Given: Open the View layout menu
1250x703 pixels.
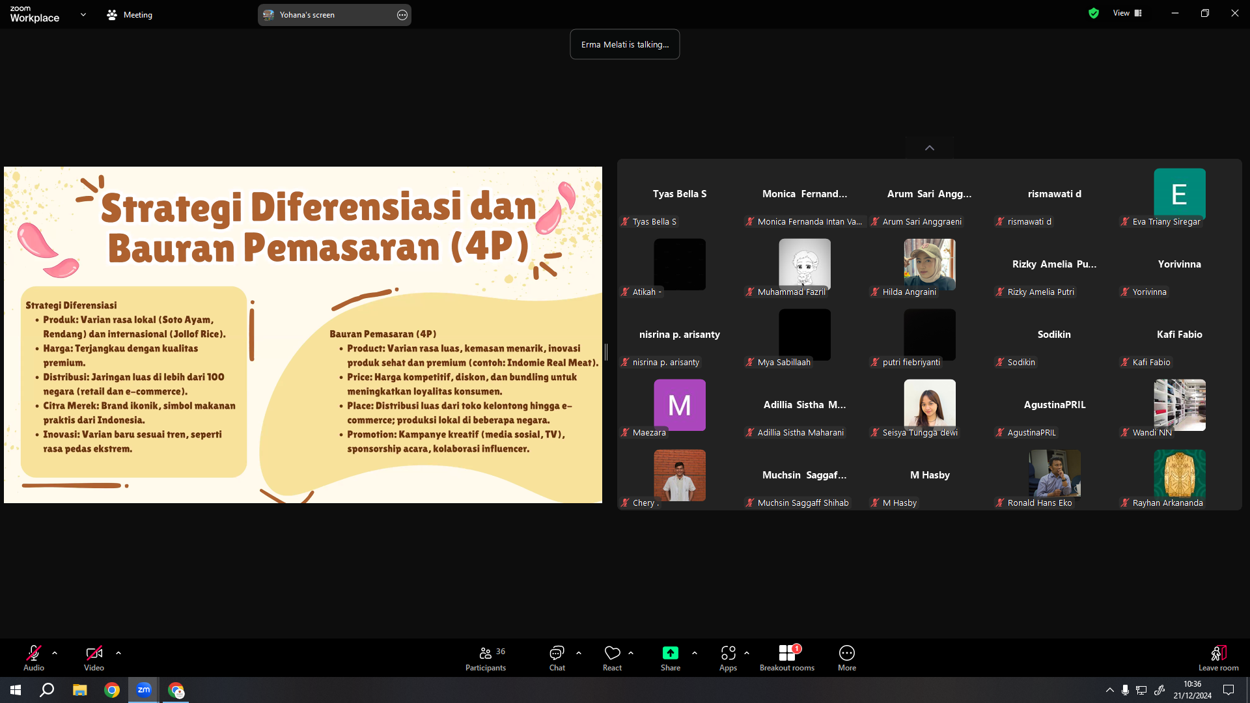Looking at the screenshot, I should (x=1128, y=13).
